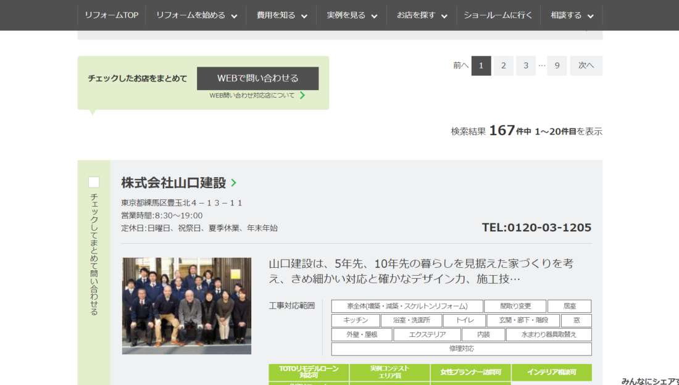Expand the リフォームを始める dropdown menu
679x385 pixels.
click(x=196, y=15)
